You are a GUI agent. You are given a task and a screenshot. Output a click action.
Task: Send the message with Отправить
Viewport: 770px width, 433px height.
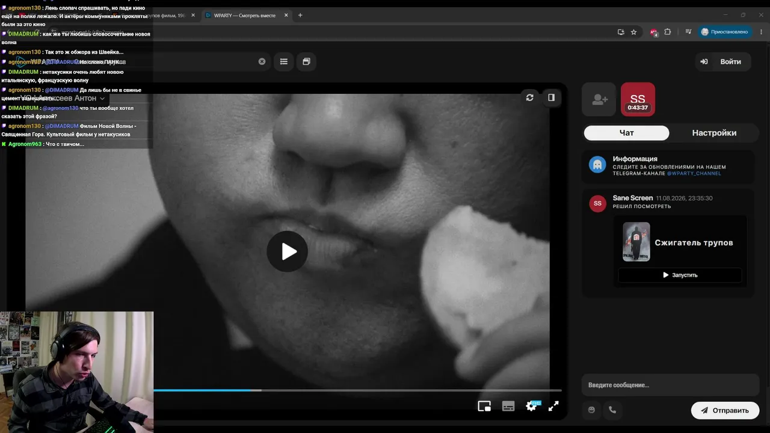point(725,410)
